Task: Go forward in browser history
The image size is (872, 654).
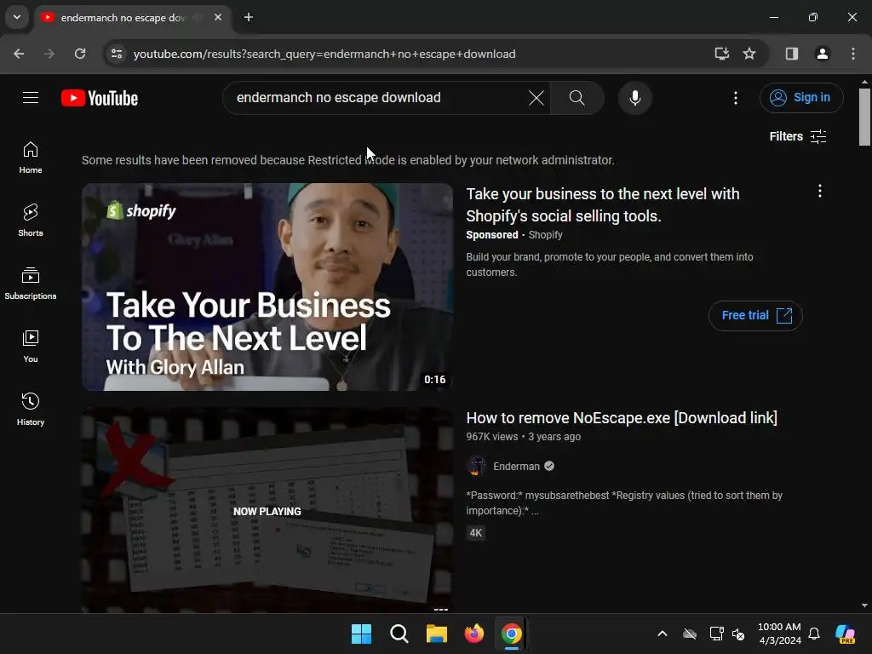Action: click(49, 54)
